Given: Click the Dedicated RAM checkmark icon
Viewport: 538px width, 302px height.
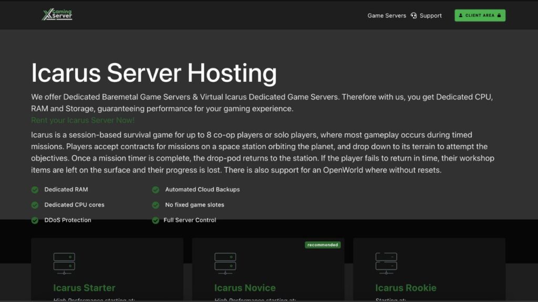Looking at the screenshot, I should 35,189.
